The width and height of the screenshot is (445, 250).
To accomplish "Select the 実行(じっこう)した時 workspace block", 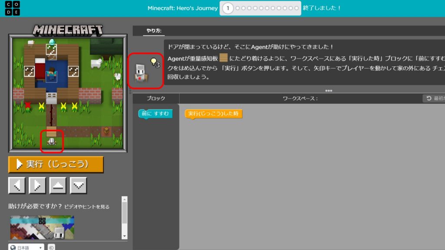I will [213, 114].
